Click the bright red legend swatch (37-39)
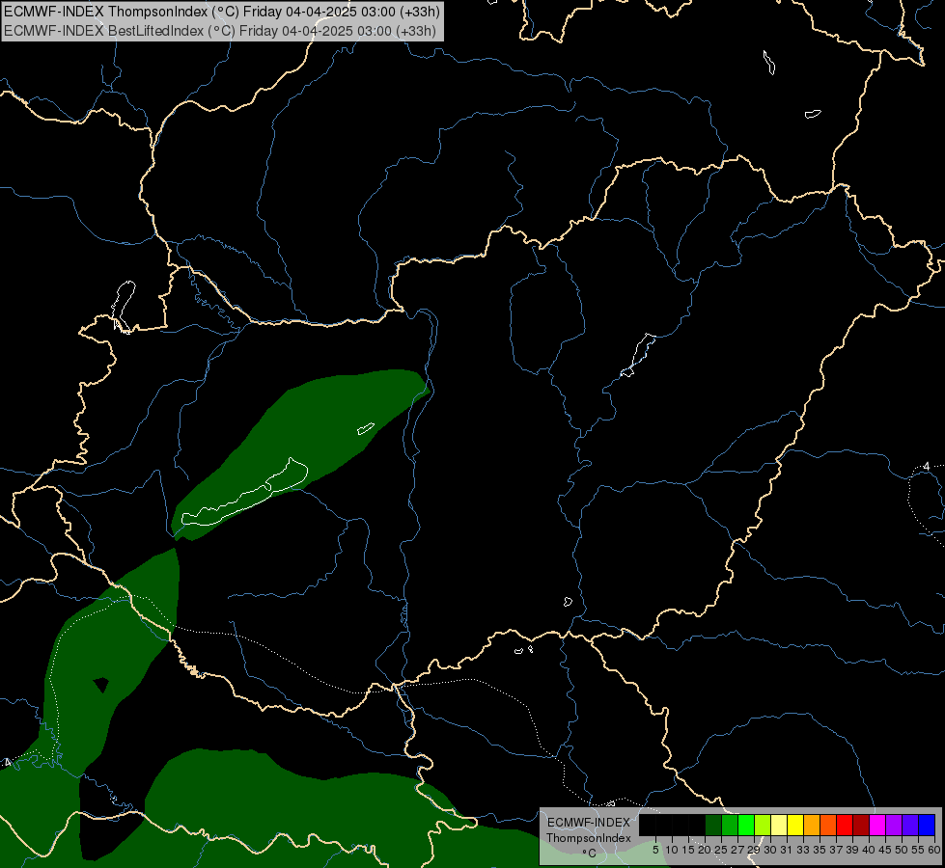Screen dimensions: 945x868 pyautogui.click(x=845, y=825)
